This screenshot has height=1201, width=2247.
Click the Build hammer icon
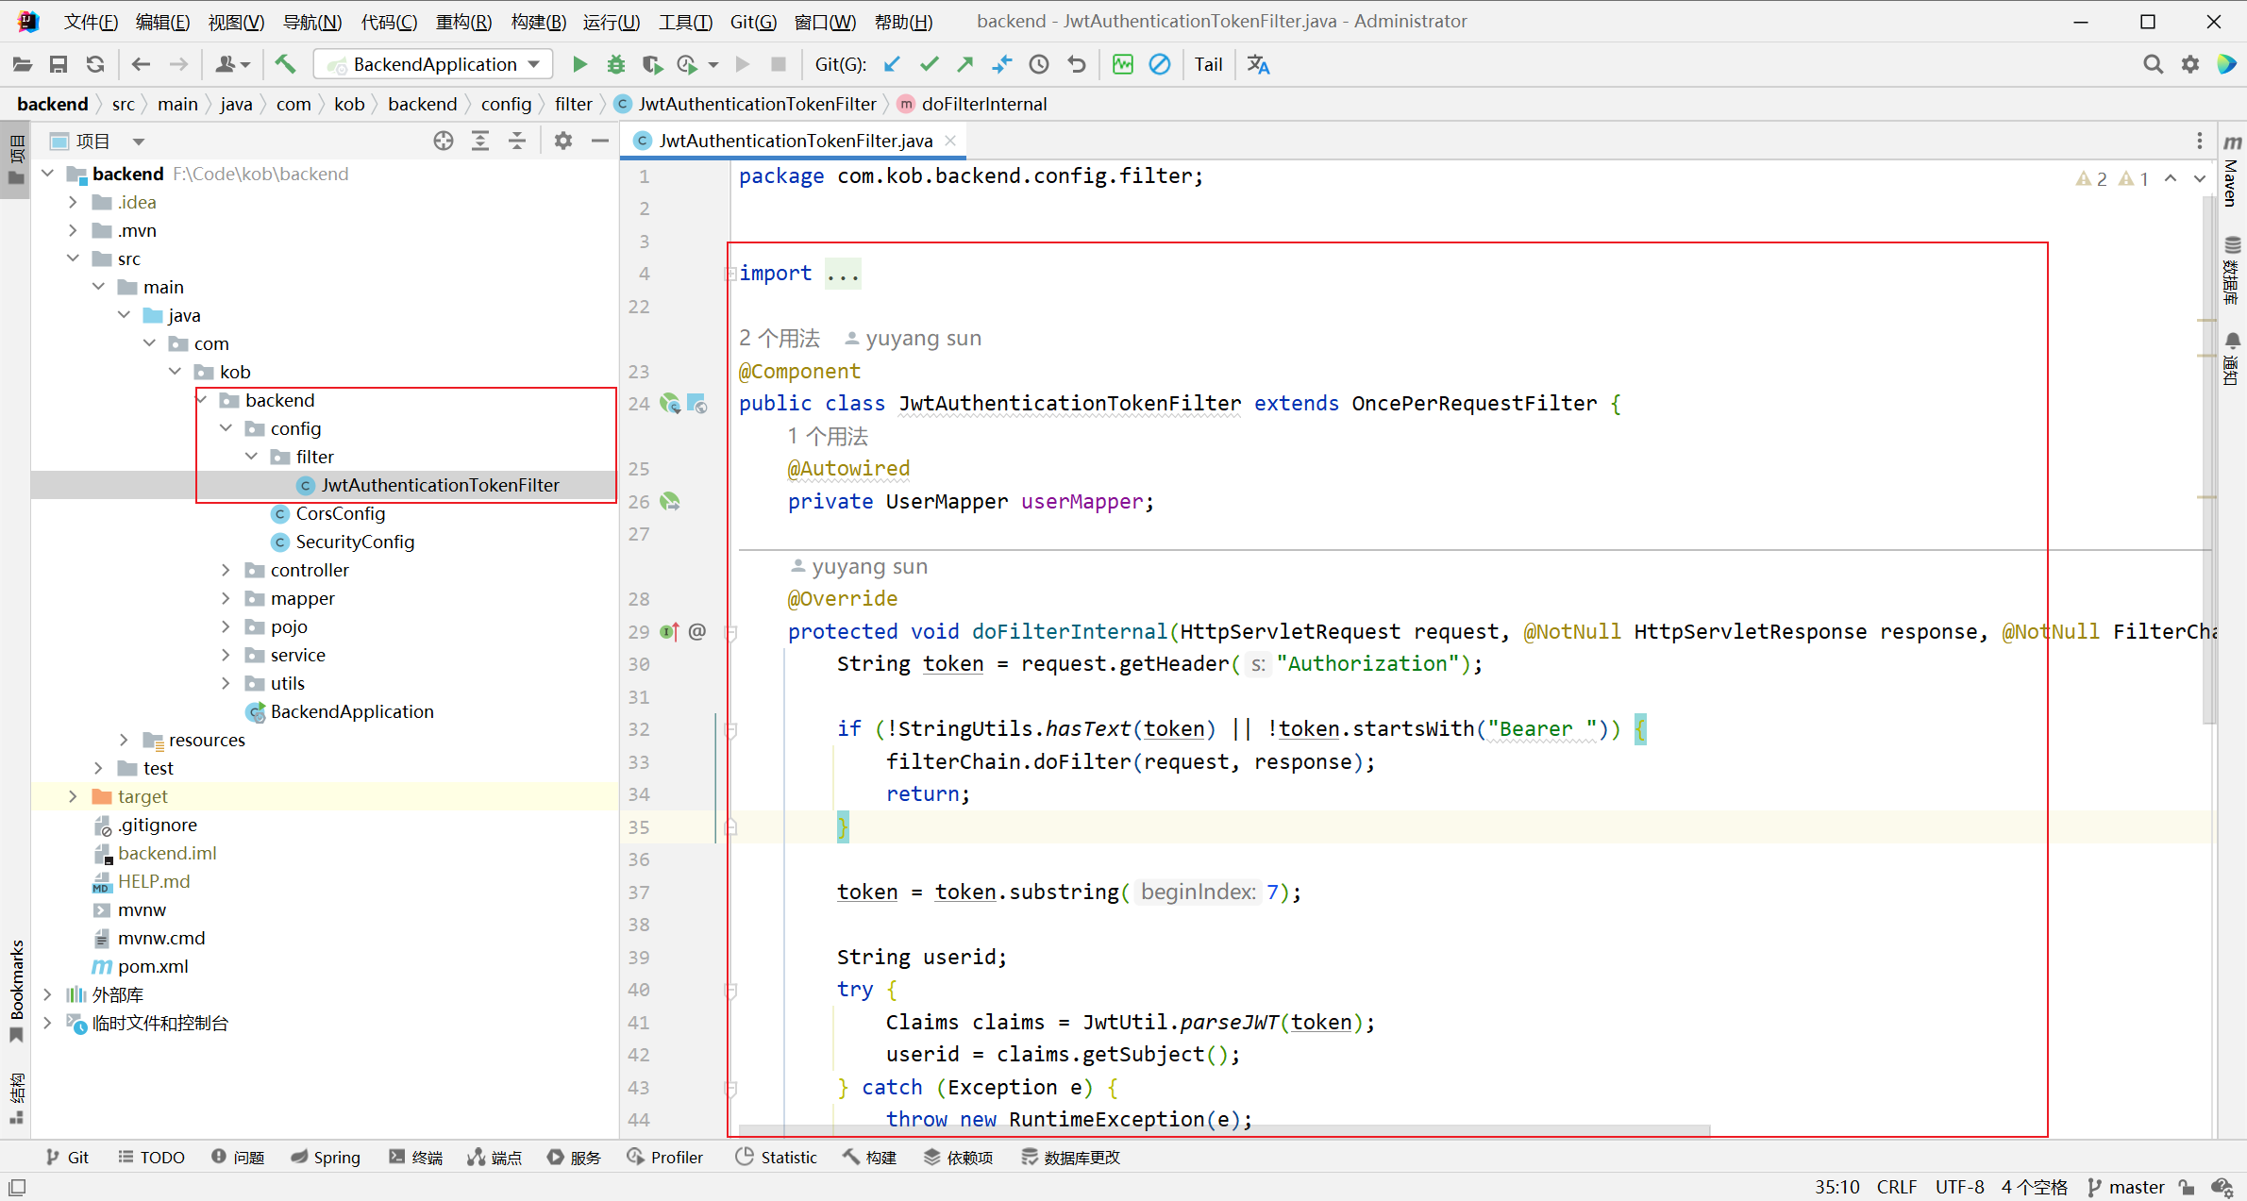tap(285, 64)
